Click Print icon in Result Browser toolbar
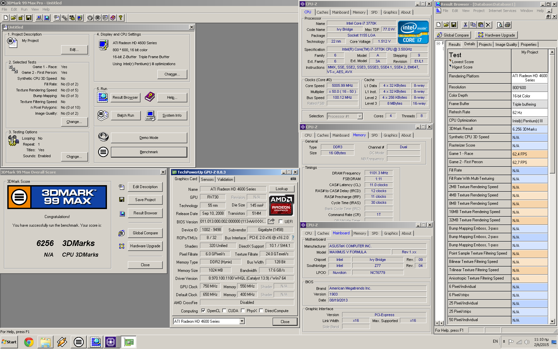This screenshot has height=349, width=558. 508,25
